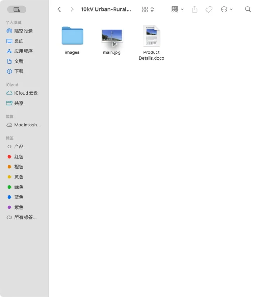
Task: Click the cloud icon beside iCloud 云盘
Action: click(9, 93)
